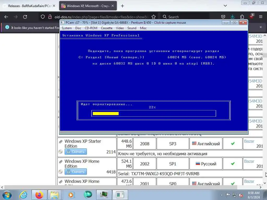Click the page vertical scrollbar up arrow
The width and height of the screenshot is (267, 200).
pos(265,35)
